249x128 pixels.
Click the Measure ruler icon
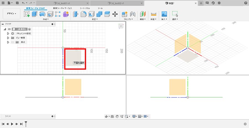(154, 14)
